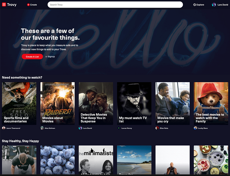Open Lucky Dave author name
This screenshot has height=176, width=230.
click(203, 128)
